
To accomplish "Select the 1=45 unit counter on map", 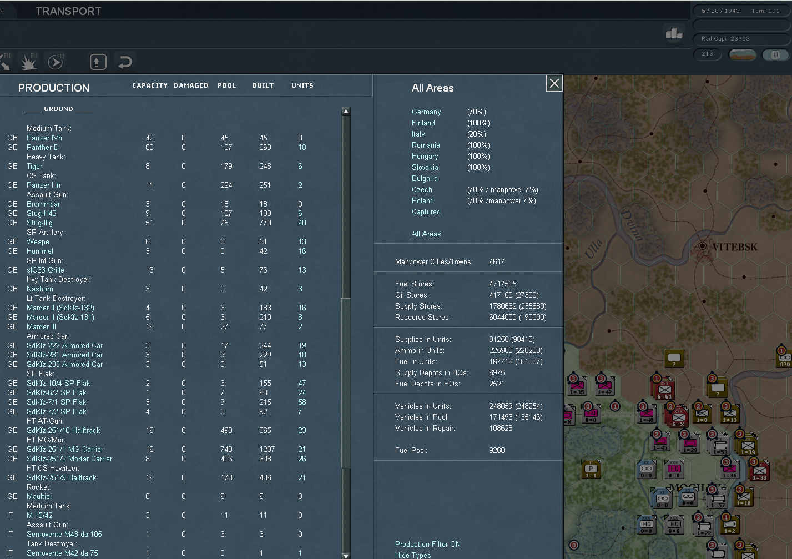I will [x=660, y=440].
